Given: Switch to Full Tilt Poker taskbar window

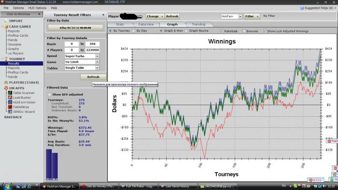Looking at the screenshot, I should click(138, 186).
